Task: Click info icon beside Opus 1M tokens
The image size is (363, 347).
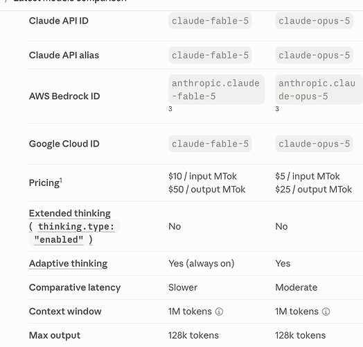Action: click(x=326, y=312)
